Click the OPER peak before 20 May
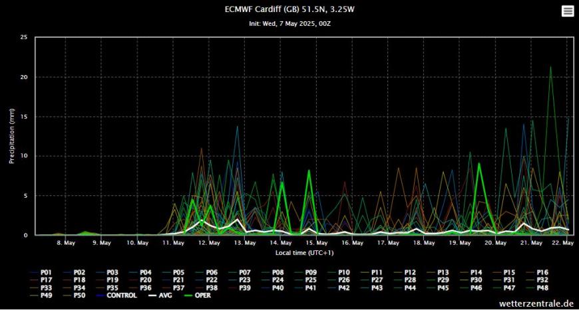 tap(479, 164)
